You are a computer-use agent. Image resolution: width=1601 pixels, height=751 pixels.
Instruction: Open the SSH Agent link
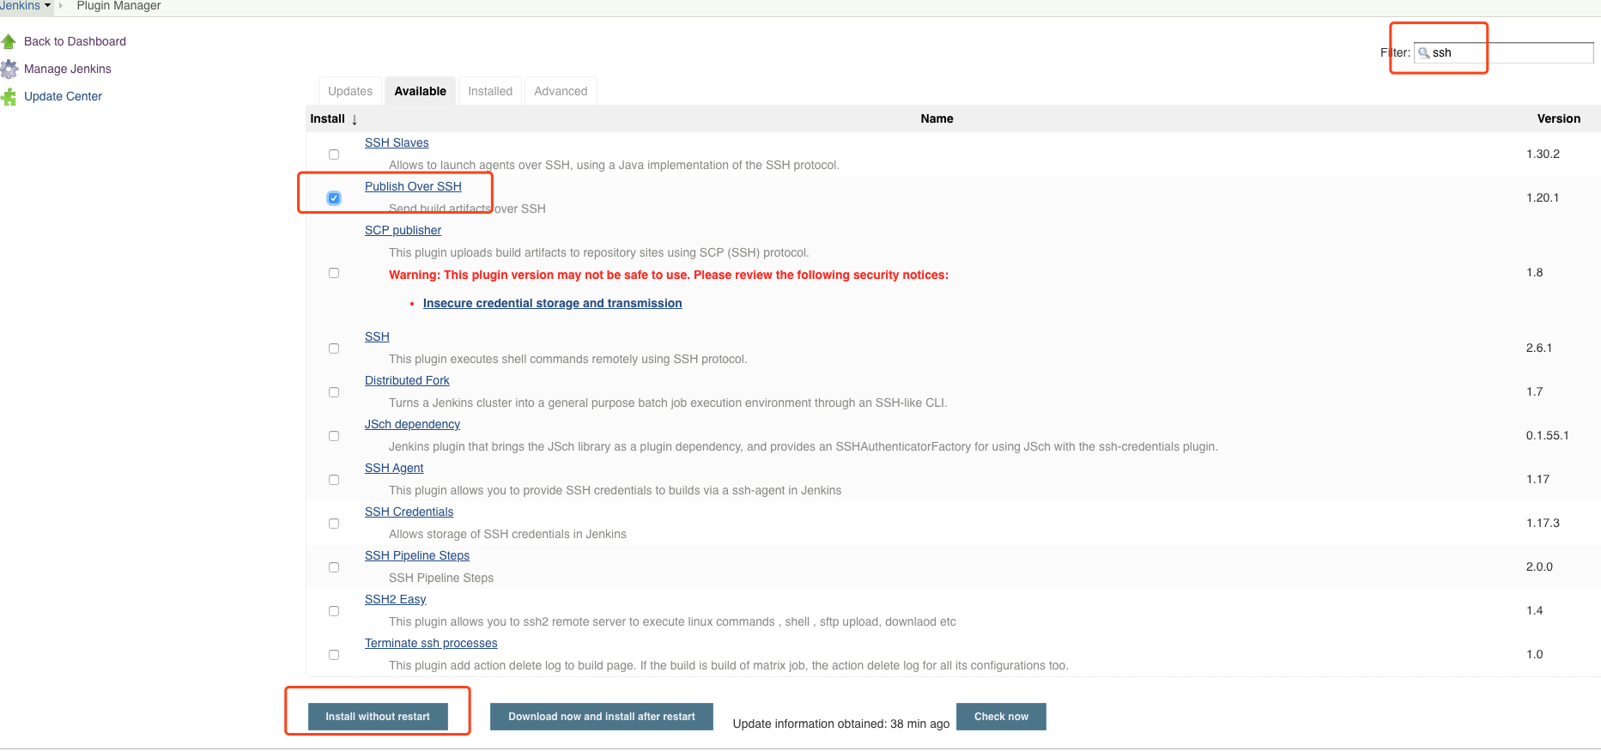(394, 468)
